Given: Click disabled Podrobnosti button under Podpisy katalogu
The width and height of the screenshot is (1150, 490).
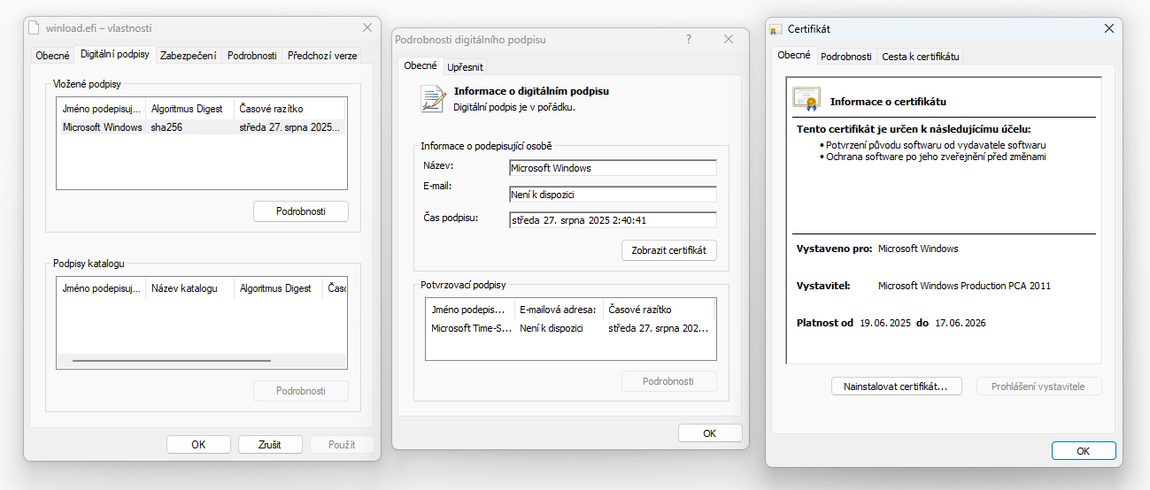Looking at the screenshot, I should click(301, 390).
